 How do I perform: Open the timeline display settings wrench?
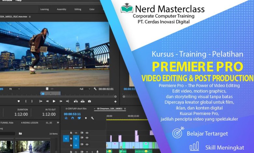92,118
